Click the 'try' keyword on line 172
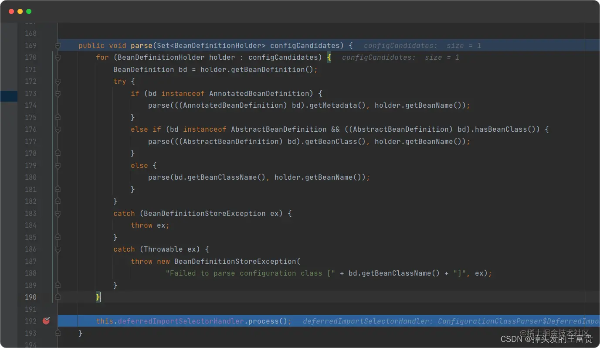 pos(120,82)
